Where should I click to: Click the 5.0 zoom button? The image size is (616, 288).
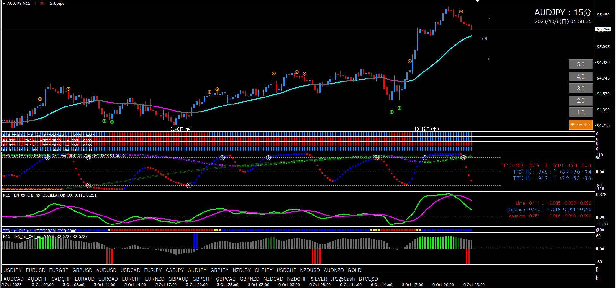581,64
